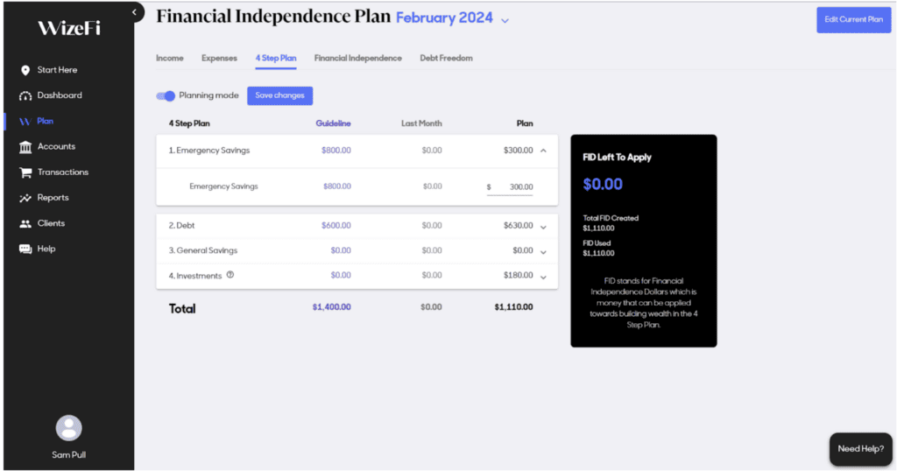Collapse the Emergency Savings row

point(543,151)
